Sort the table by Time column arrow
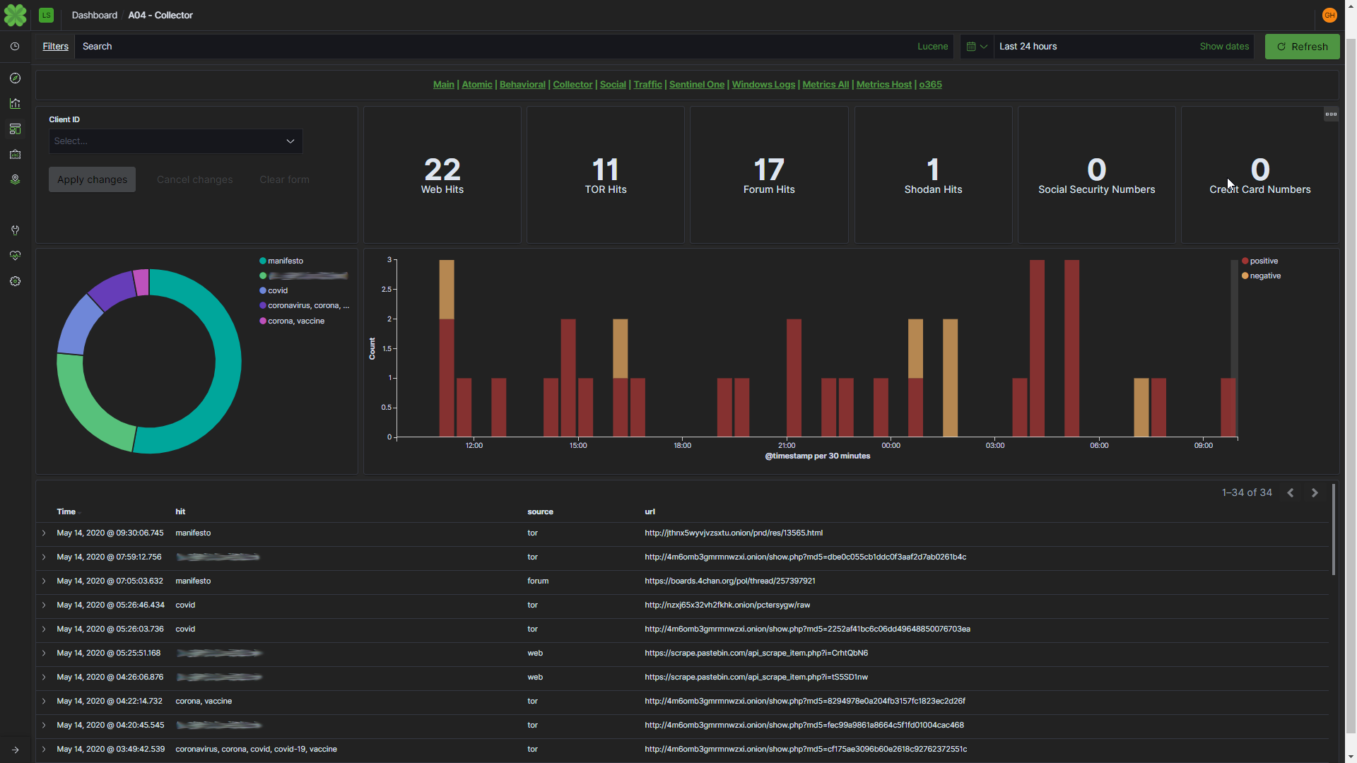Screen dimensions: 1357x763 (x=79, y=512)
